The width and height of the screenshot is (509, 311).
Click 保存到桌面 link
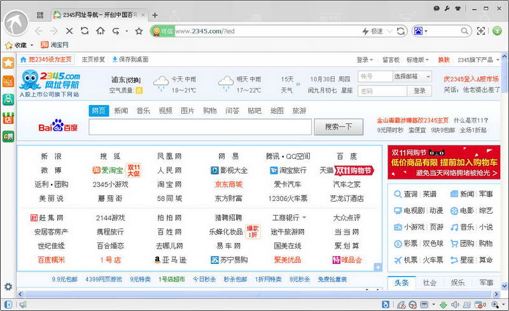click(130, 60)
